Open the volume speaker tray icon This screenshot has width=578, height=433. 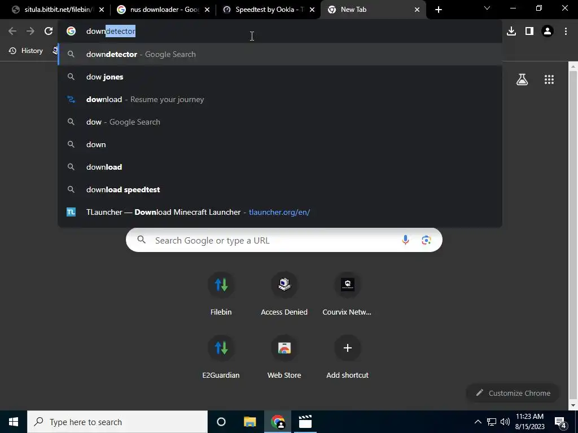click(505, 422)
